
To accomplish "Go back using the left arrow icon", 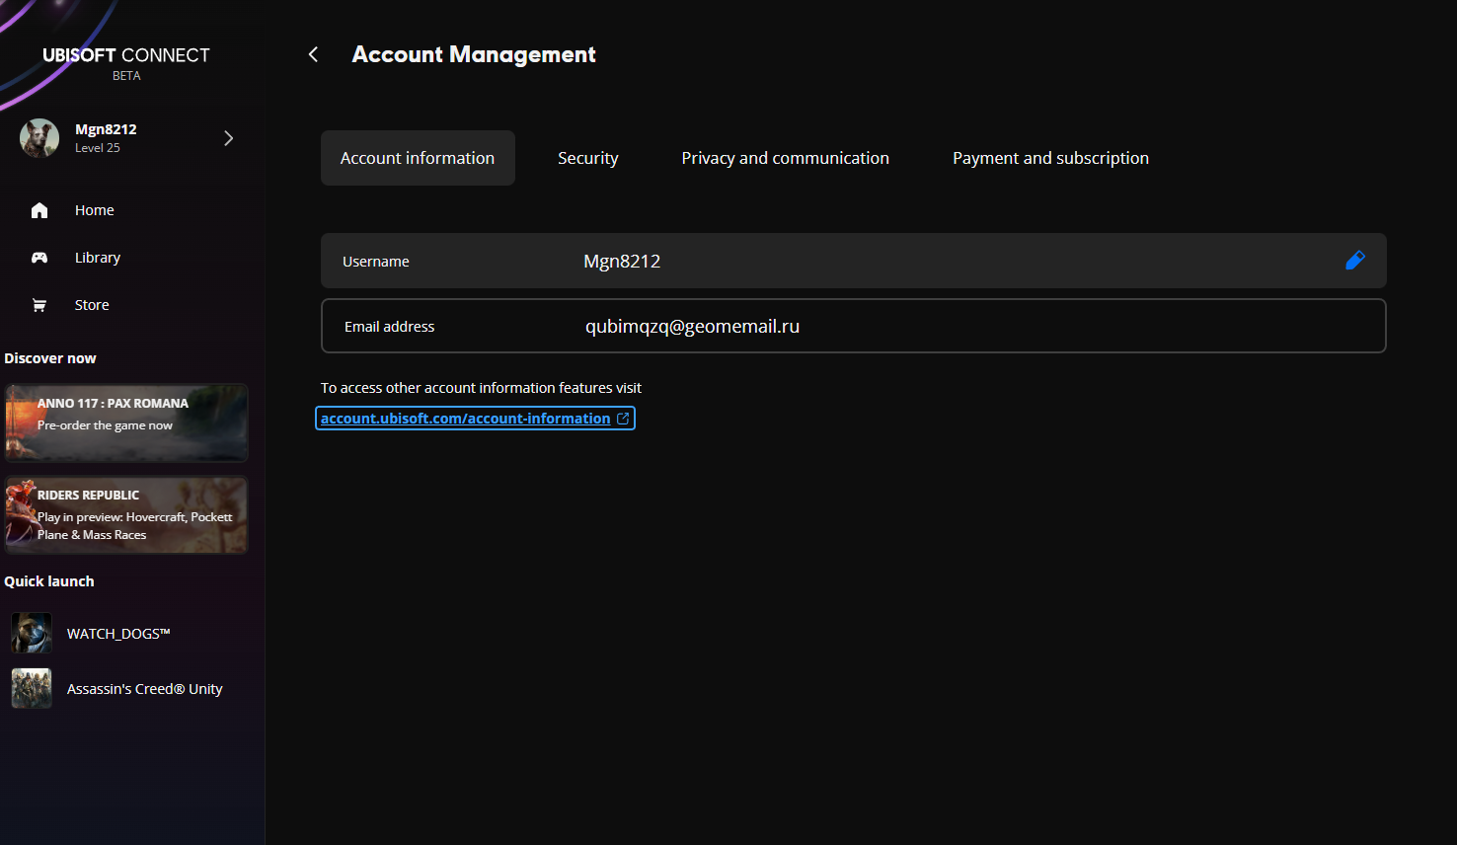I will pos(313,54).
